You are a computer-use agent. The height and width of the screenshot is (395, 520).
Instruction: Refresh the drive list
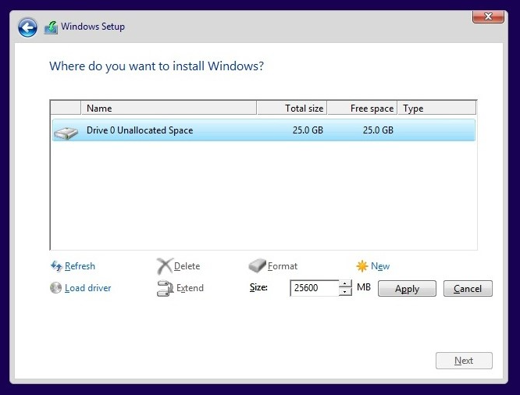coord(80,266)
